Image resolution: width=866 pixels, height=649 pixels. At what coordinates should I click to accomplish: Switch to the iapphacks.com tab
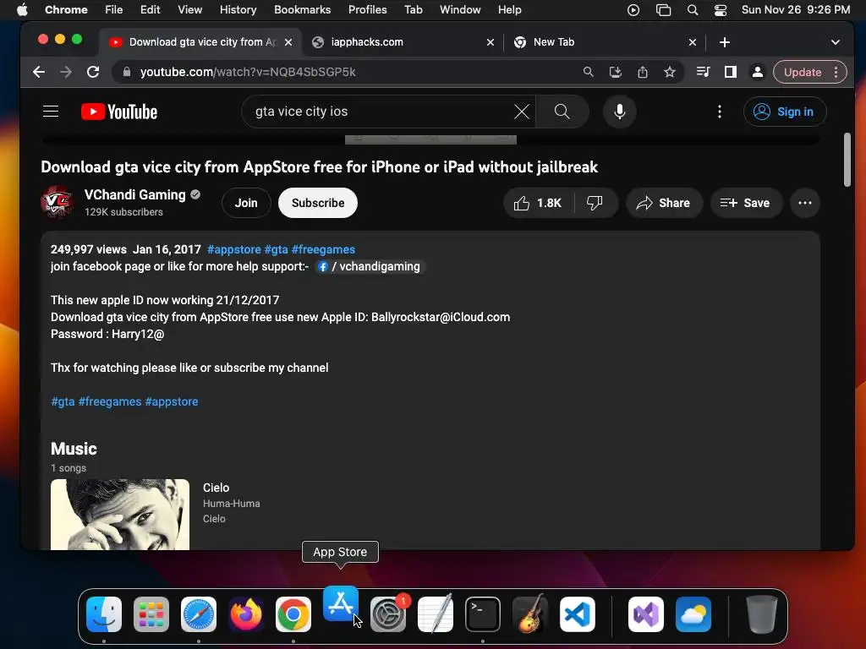click(x=403, y=42)
